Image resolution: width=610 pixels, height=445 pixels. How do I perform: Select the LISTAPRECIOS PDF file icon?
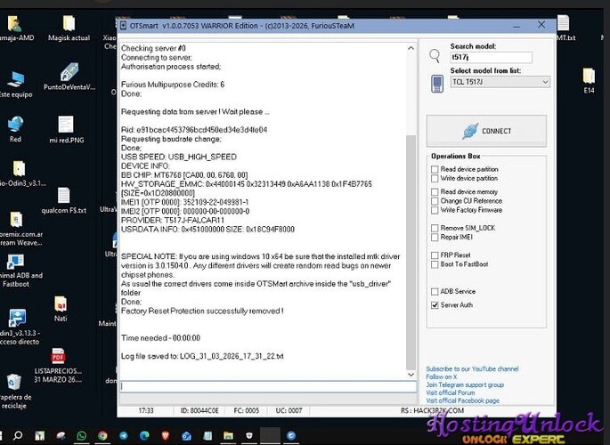click(59, 358)
